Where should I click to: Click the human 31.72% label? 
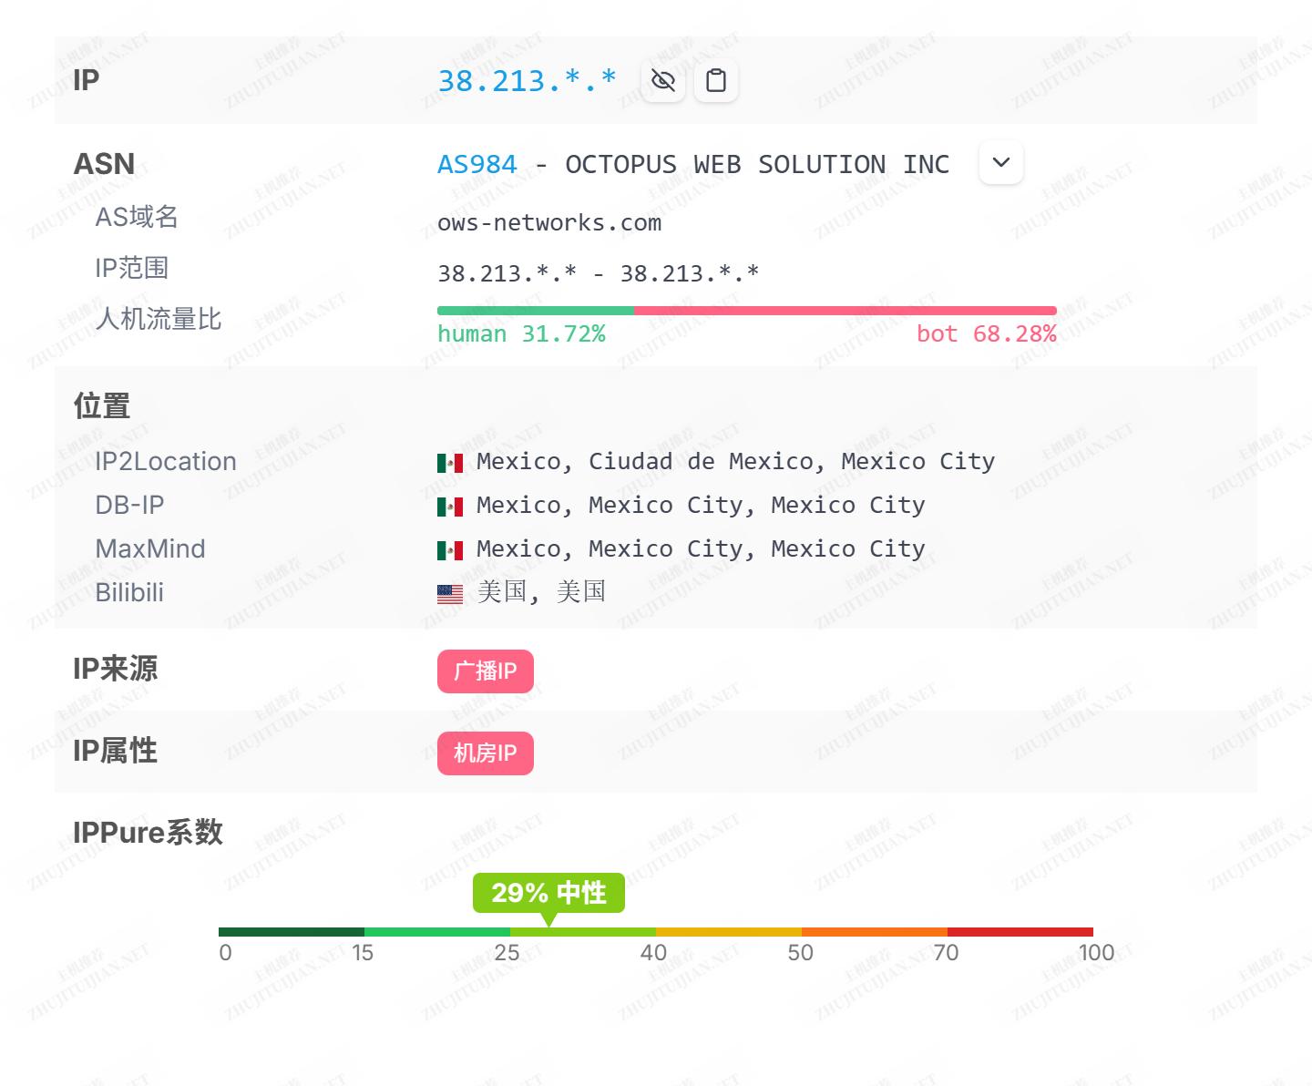[521, 334]
